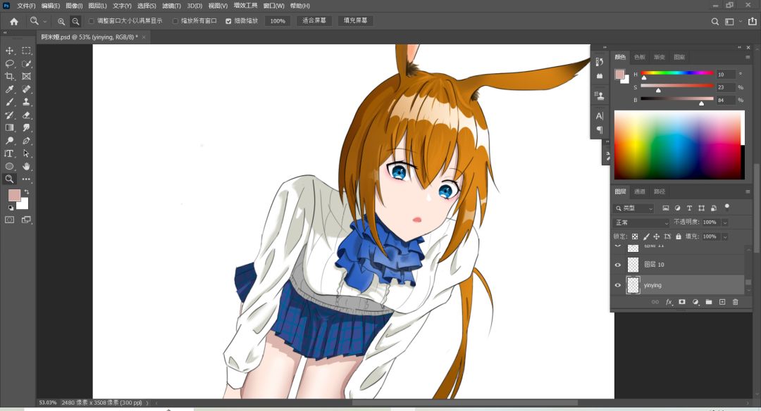Image resolution: width=761 pixels, height=411 pixels.
Task: Open the layer style fx menu
Action: pos(669,302)
